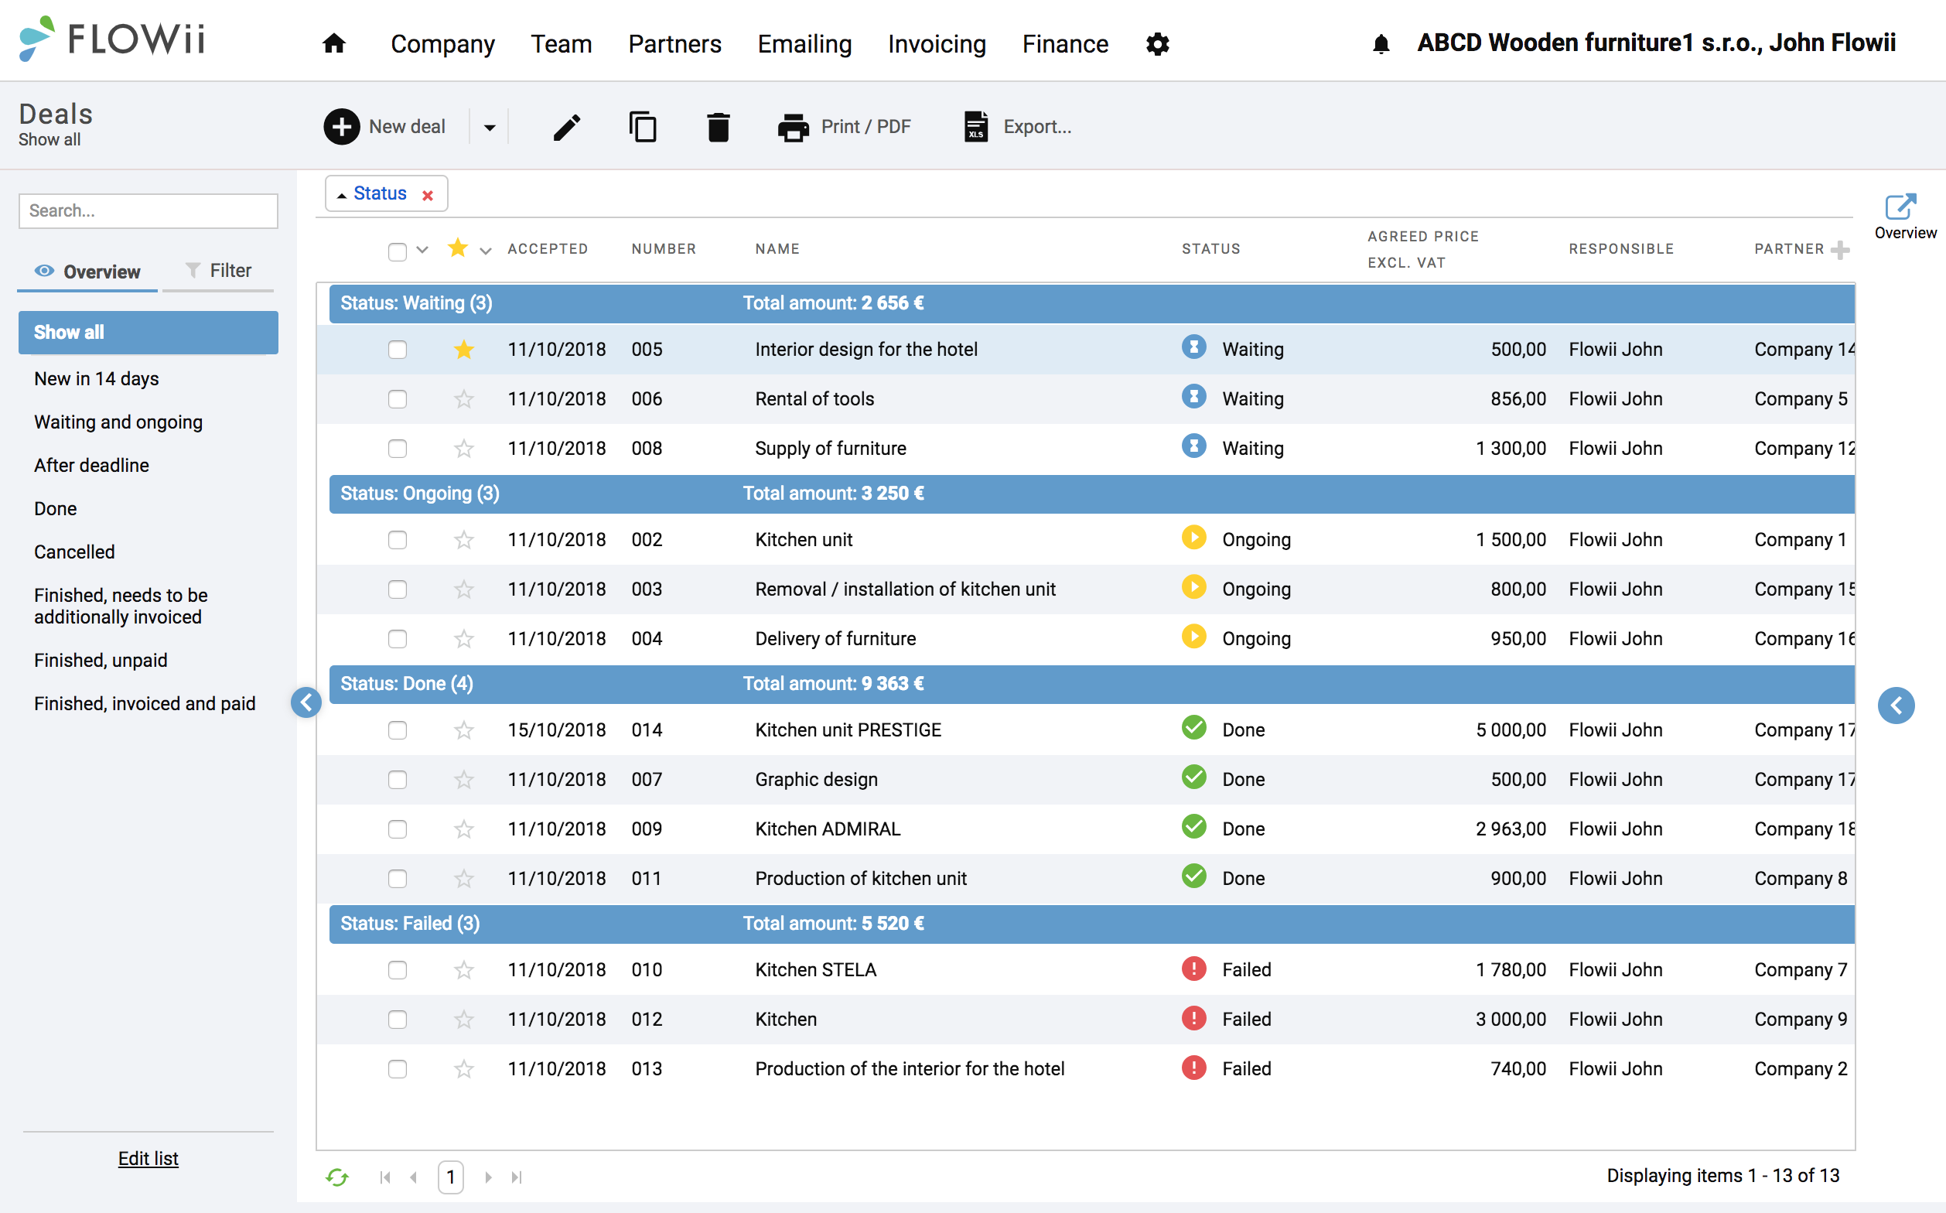The image size is (1946, 1213).
Task: Click into the Search field
Action: pos(149,211)
